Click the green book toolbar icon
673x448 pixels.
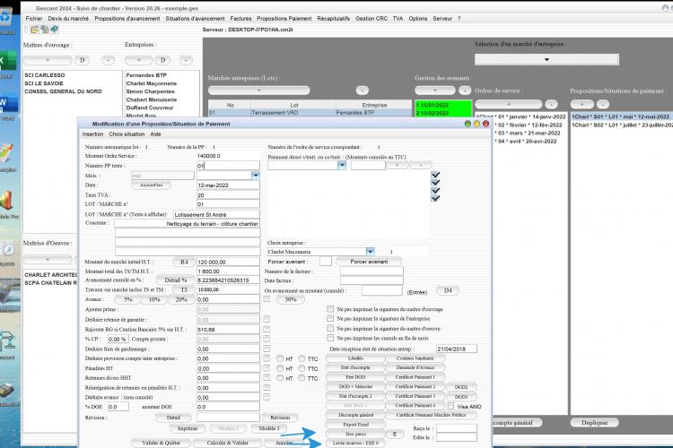tap(54, 30)
